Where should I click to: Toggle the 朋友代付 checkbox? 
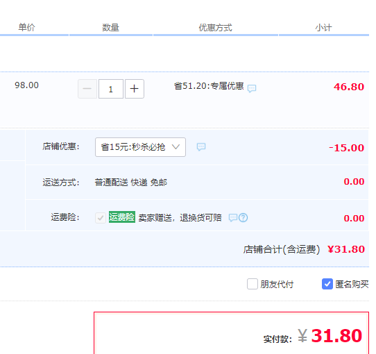(x=253, y=284)
